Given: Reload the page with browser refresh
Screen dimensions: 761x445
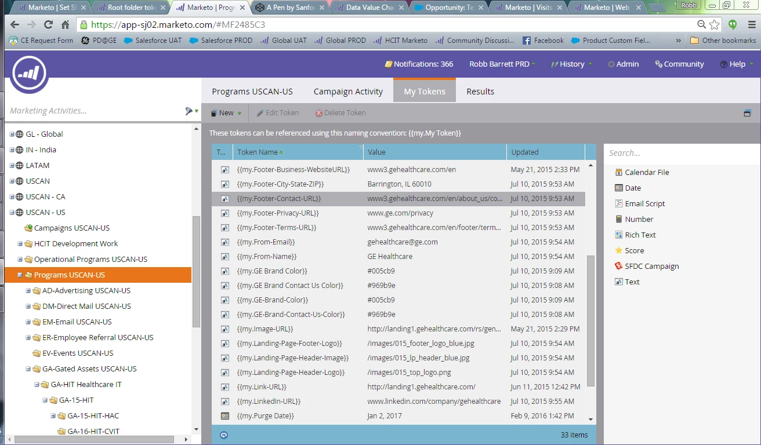Looking at the screenshot, I should 49,25.
